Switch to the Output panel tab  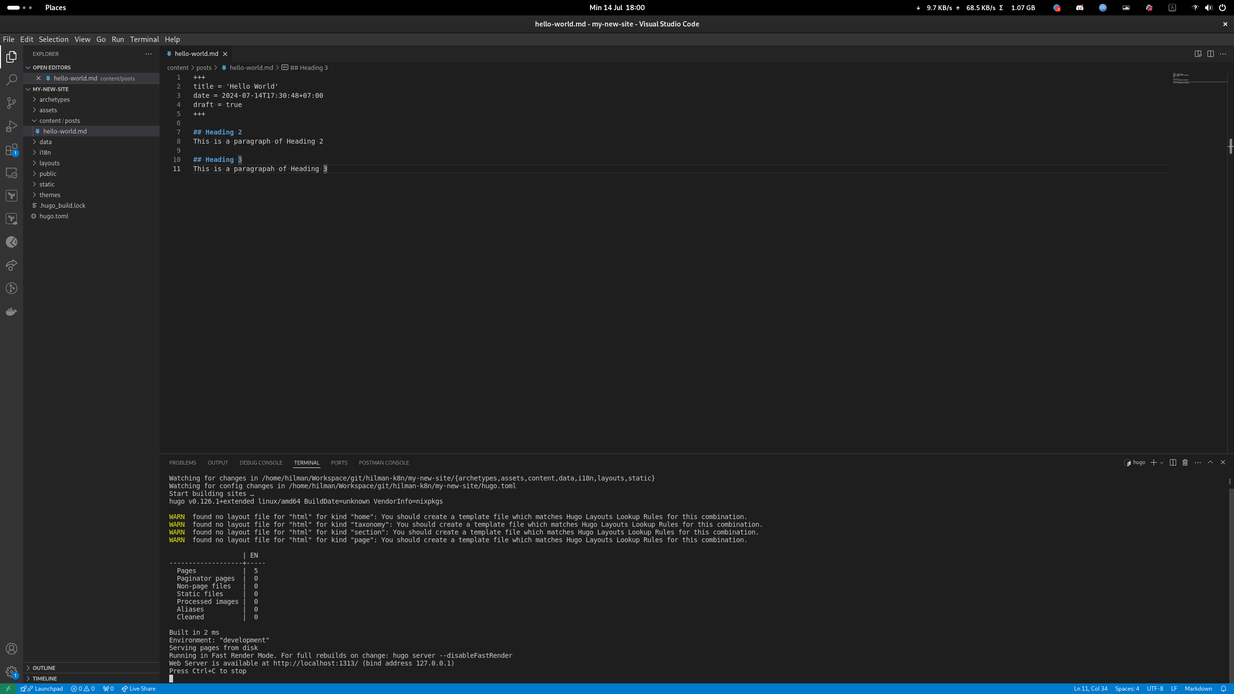click(x=218, y=463)
